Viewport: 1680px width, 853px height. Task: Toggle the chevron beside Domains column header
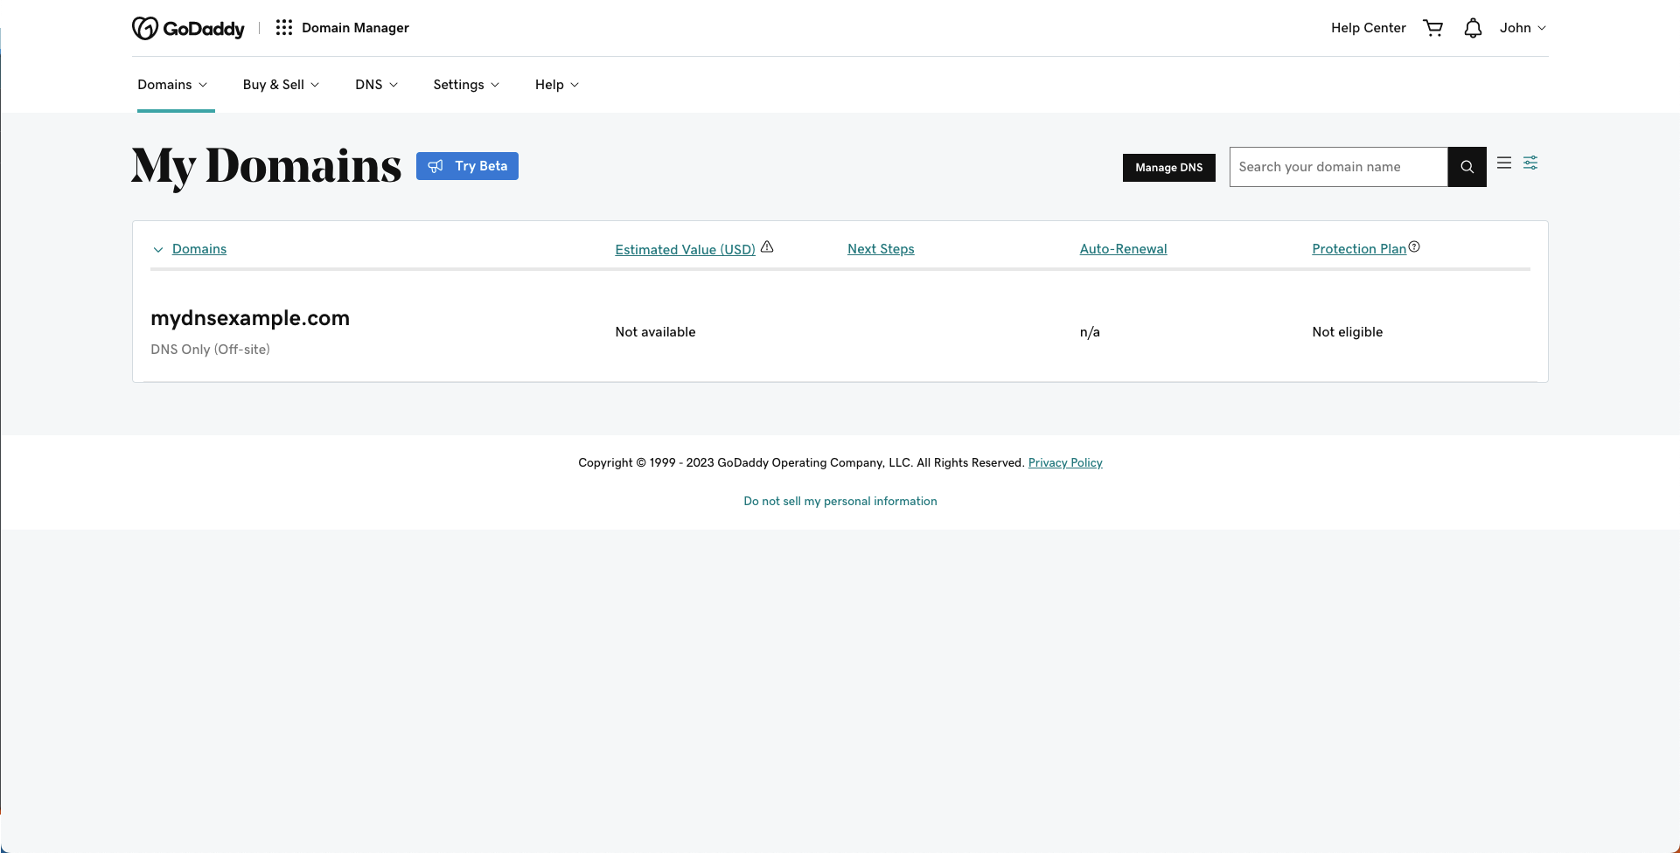click(x=158, y=250)
